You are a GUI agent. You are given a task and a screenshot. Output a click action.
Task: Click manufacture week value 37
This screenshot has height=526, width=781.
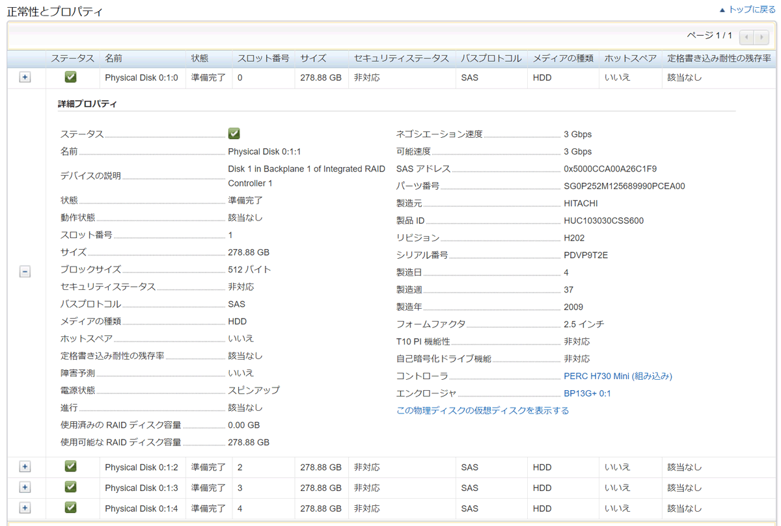[x=568, y=289]
